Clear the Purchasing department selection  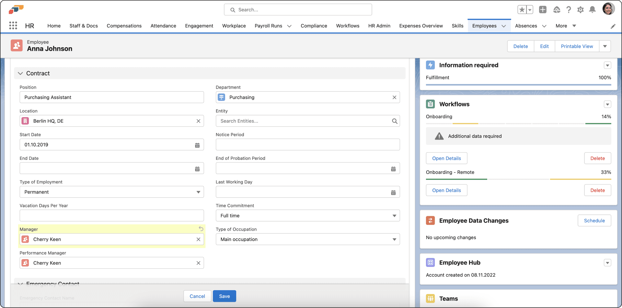394,97
